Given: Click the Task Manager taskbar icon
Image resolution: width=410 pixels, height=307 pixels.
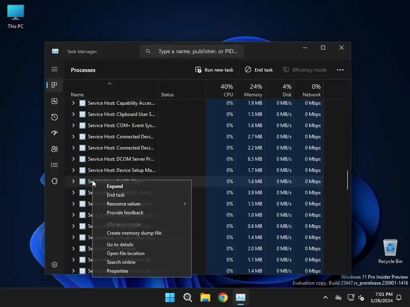Looking at the screenshot, I should [241, 297].
